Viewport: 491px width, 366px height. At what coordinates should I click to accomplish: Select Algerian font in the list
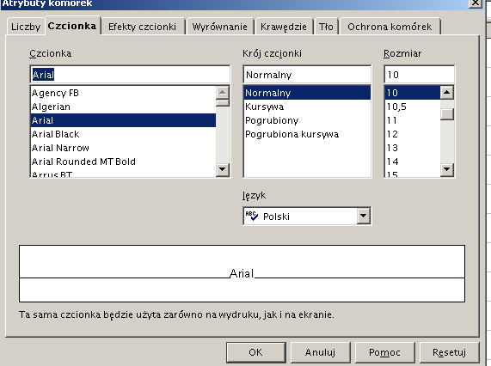click(123, 107)
